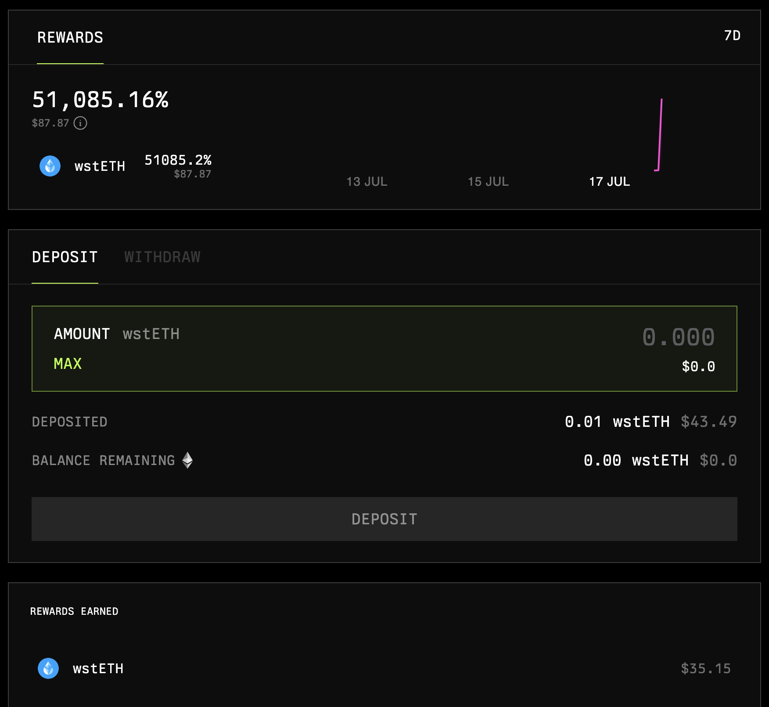Expand the Rewards Earned panel

click(x=74, y=611)
